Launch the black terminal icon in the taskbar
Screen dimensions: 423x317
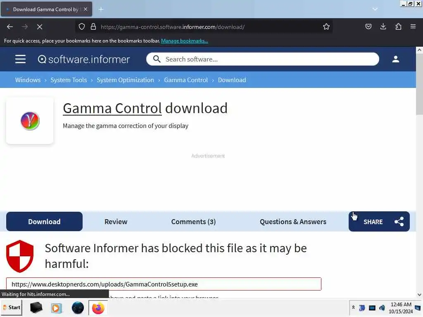36,308
